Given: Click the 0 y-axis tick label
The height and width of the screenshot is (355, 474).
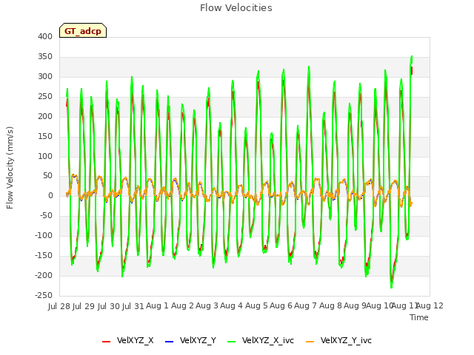Looking at the screenshot, I should click(x=50, y=195).
